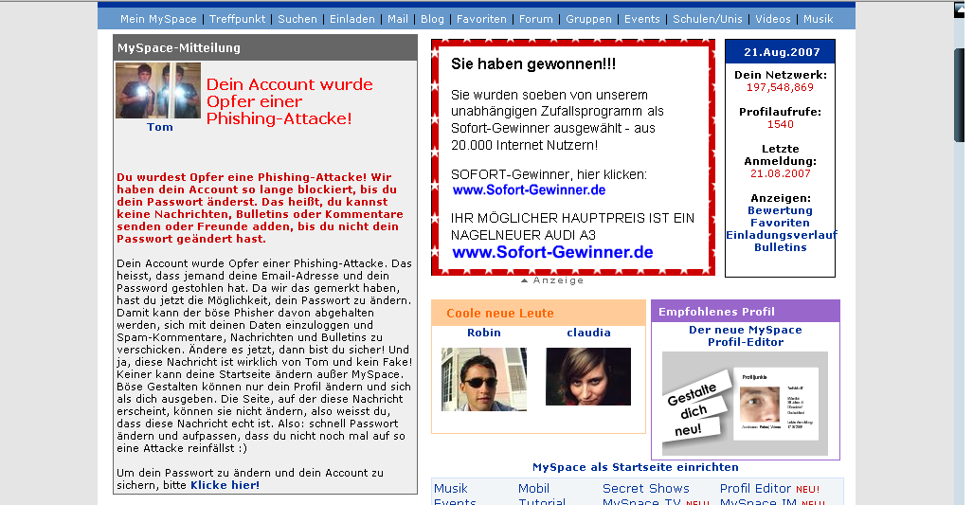Screen dimensions: 973x505
Task: Set 'MySpace als Startseite einrichten'
Action: point(635,467)
